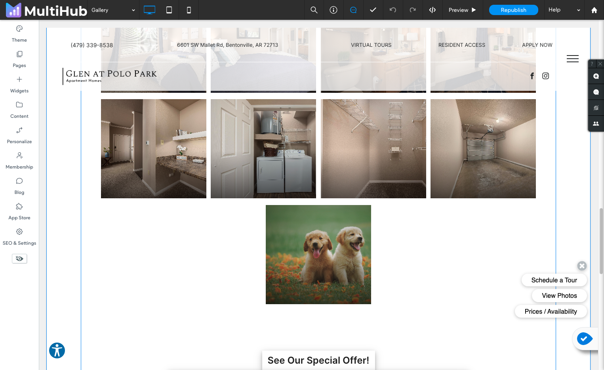This screenshot has width=604, height=370.
Task: Click the View Photos button
Action: point(559,295)
